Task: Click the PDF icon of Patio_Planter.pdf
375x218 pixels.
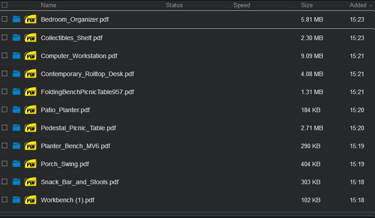Action: pyautogui.click(x=30, y=110)
